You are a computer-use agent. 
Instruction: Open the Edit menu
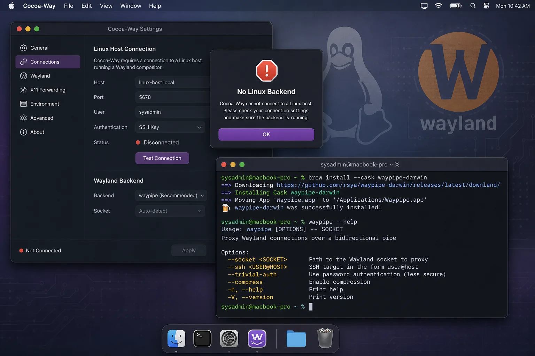click(x=86, y=6)
